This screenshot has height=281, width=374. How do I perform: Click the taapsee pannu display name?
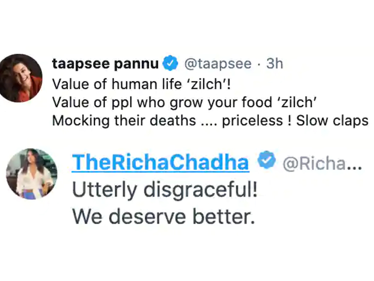(105, 64)
